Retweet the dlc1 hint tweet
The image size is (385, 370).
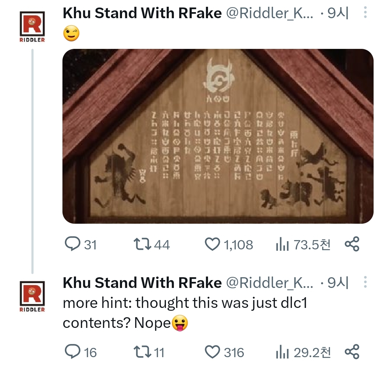click(x=149, y=352)
